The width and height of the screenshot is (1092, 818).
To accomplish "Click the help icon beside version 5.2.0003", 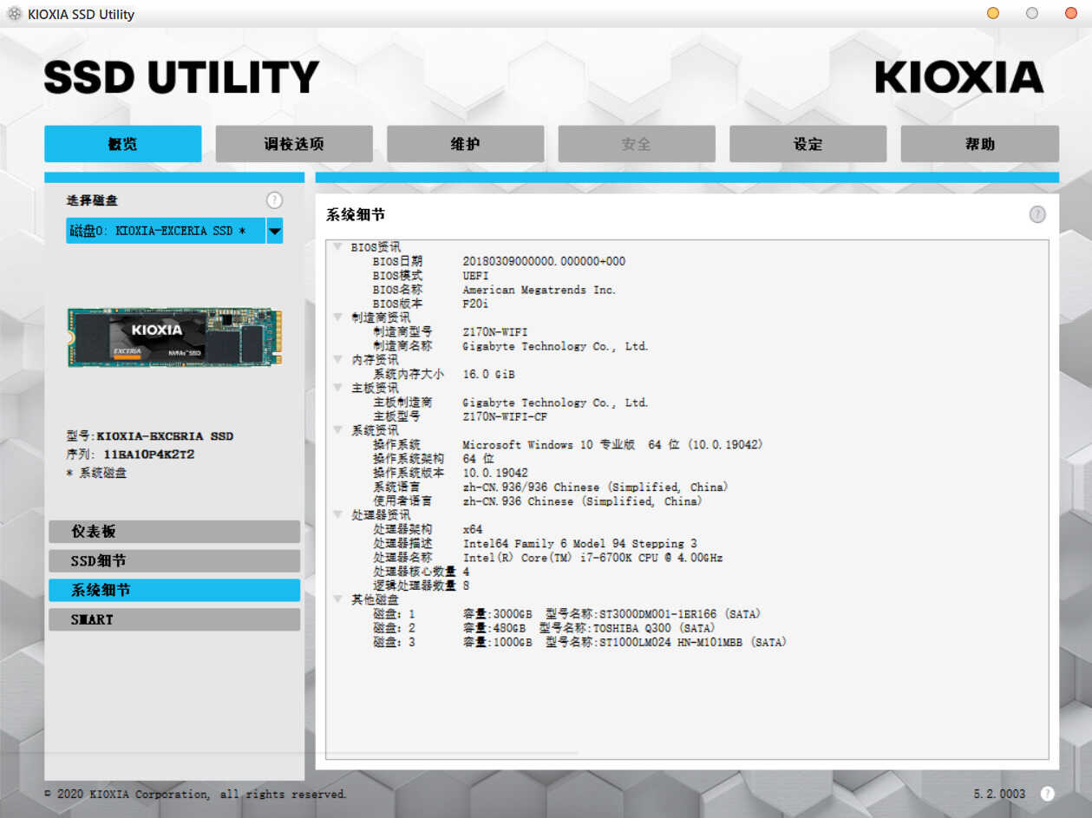I will (x=1047, y=794).
